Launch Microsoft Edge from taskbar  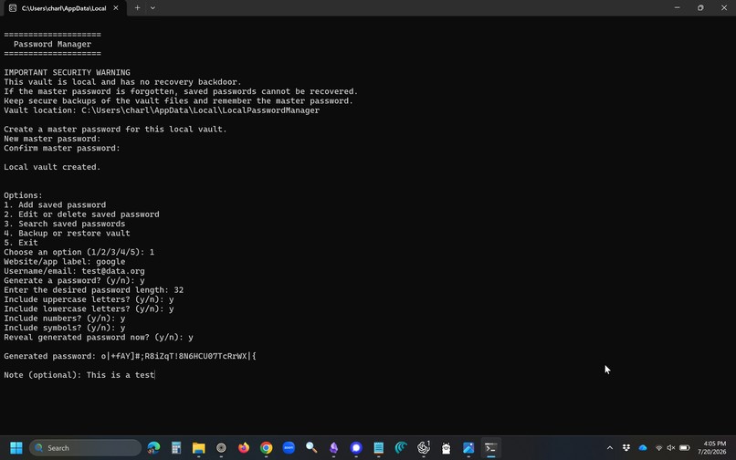pyautogui.click(x=153, y=448)
